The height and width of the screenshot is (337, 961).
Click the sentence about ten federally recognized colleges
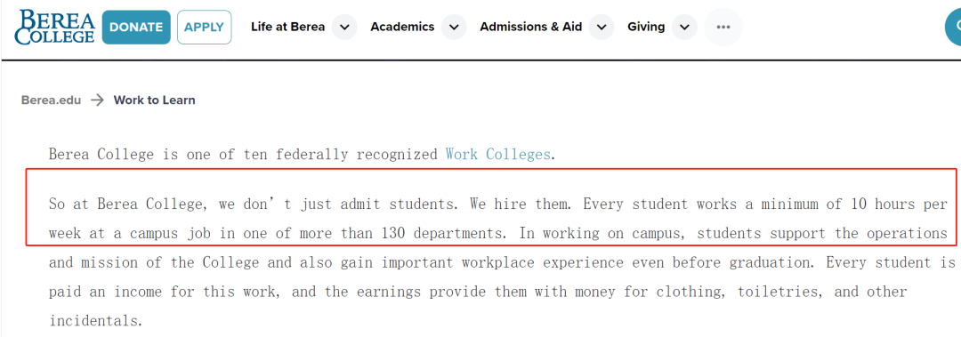[303, 154]
